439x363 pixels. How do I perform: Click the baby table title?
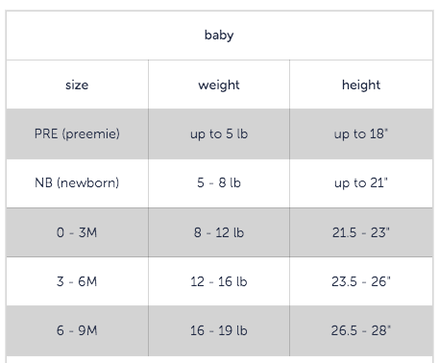pos(219,36)
